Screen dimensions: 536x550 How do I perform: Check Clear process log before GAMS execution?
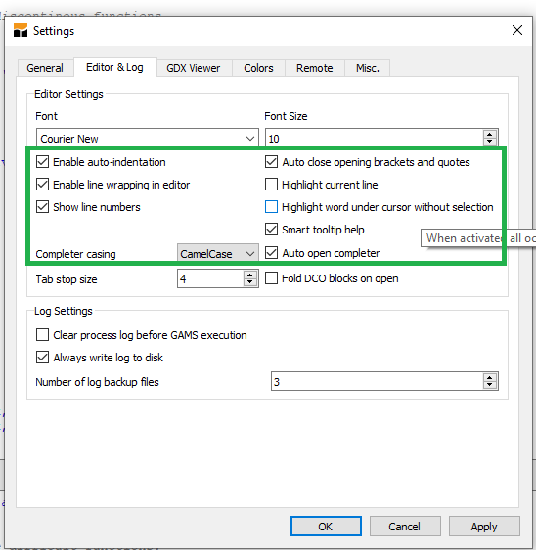click(42, 335)
